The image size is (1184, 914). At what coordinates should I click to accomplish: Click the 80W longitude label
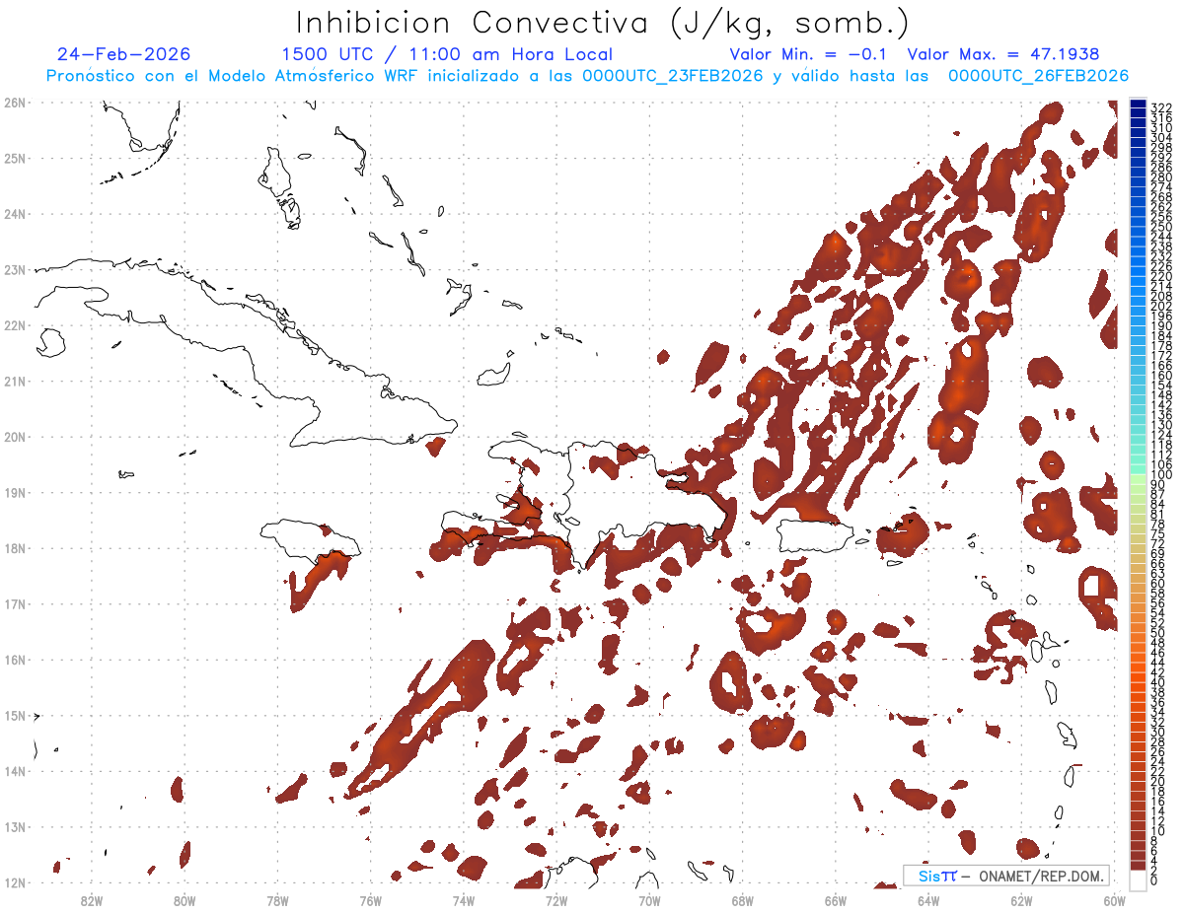tap(184, 900)
